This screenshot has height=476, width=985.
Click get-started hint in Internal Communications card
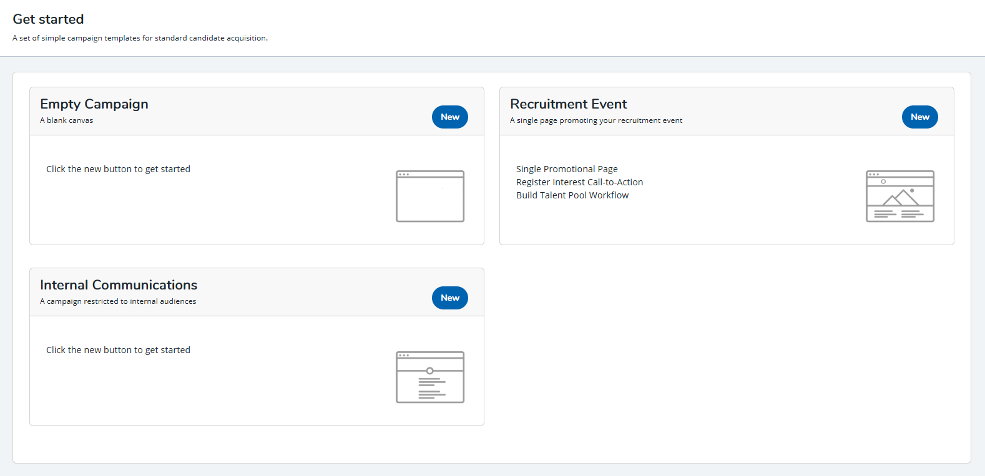(x=118, y=350)
